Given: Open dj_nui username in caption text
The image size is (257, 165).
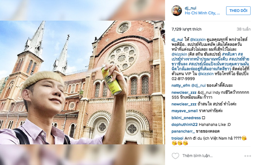Looking at the screenshot, I should [x=177, y=40].
